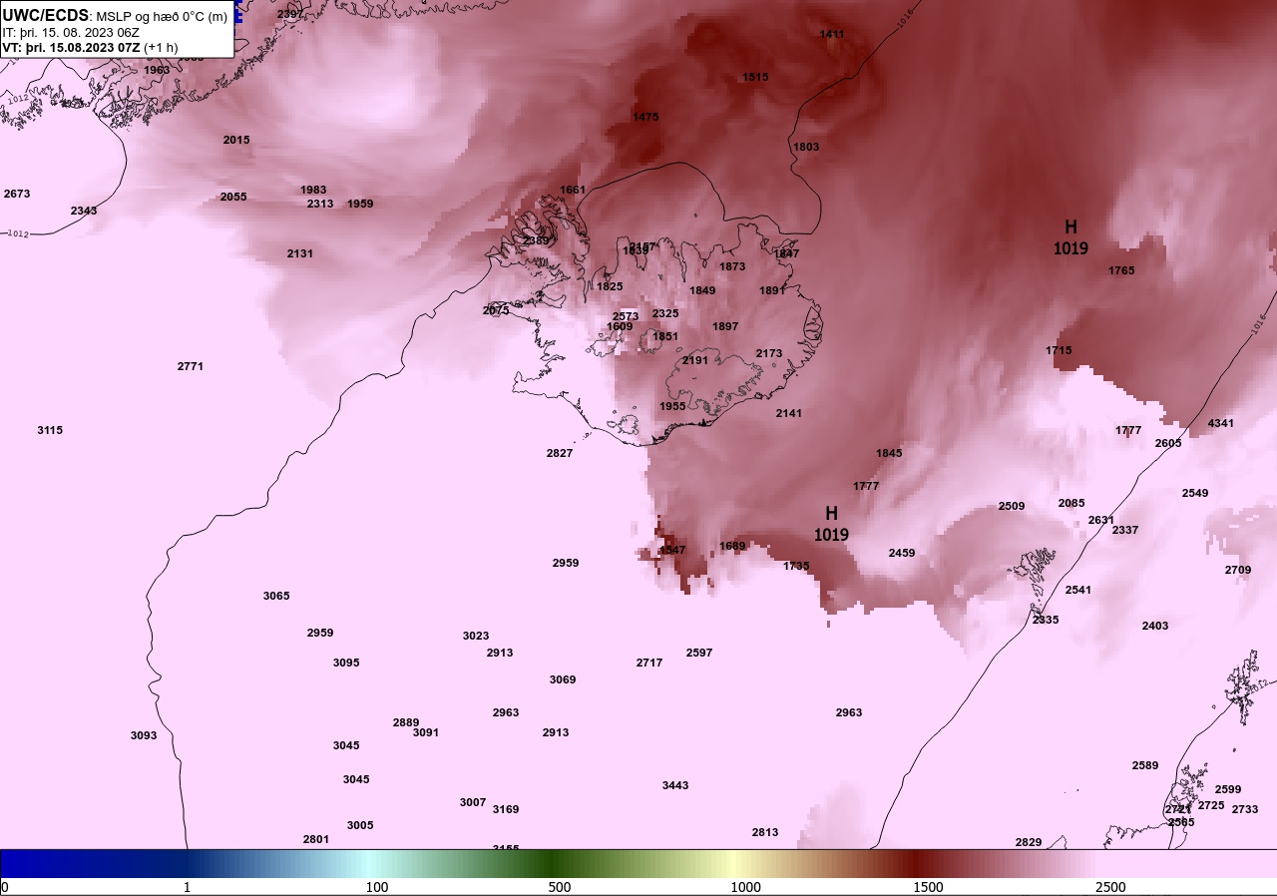Click the height value 2605

tap(1168, 443)
